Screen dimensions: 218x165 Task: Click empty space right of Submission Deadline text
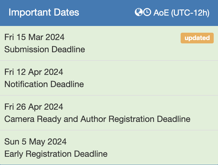[x=147, y=49]
